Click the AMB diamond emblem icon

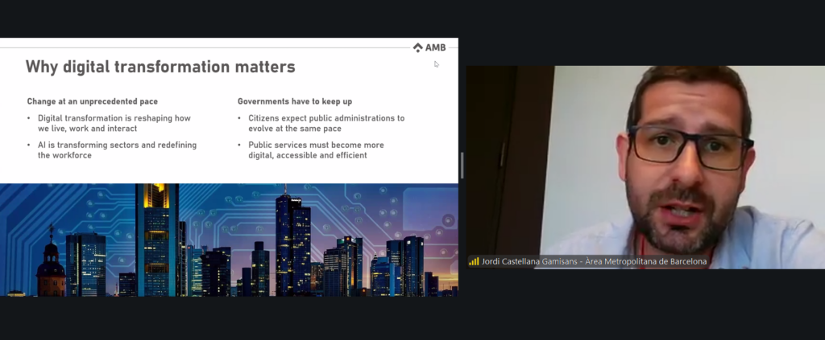[x=417, y=47]
